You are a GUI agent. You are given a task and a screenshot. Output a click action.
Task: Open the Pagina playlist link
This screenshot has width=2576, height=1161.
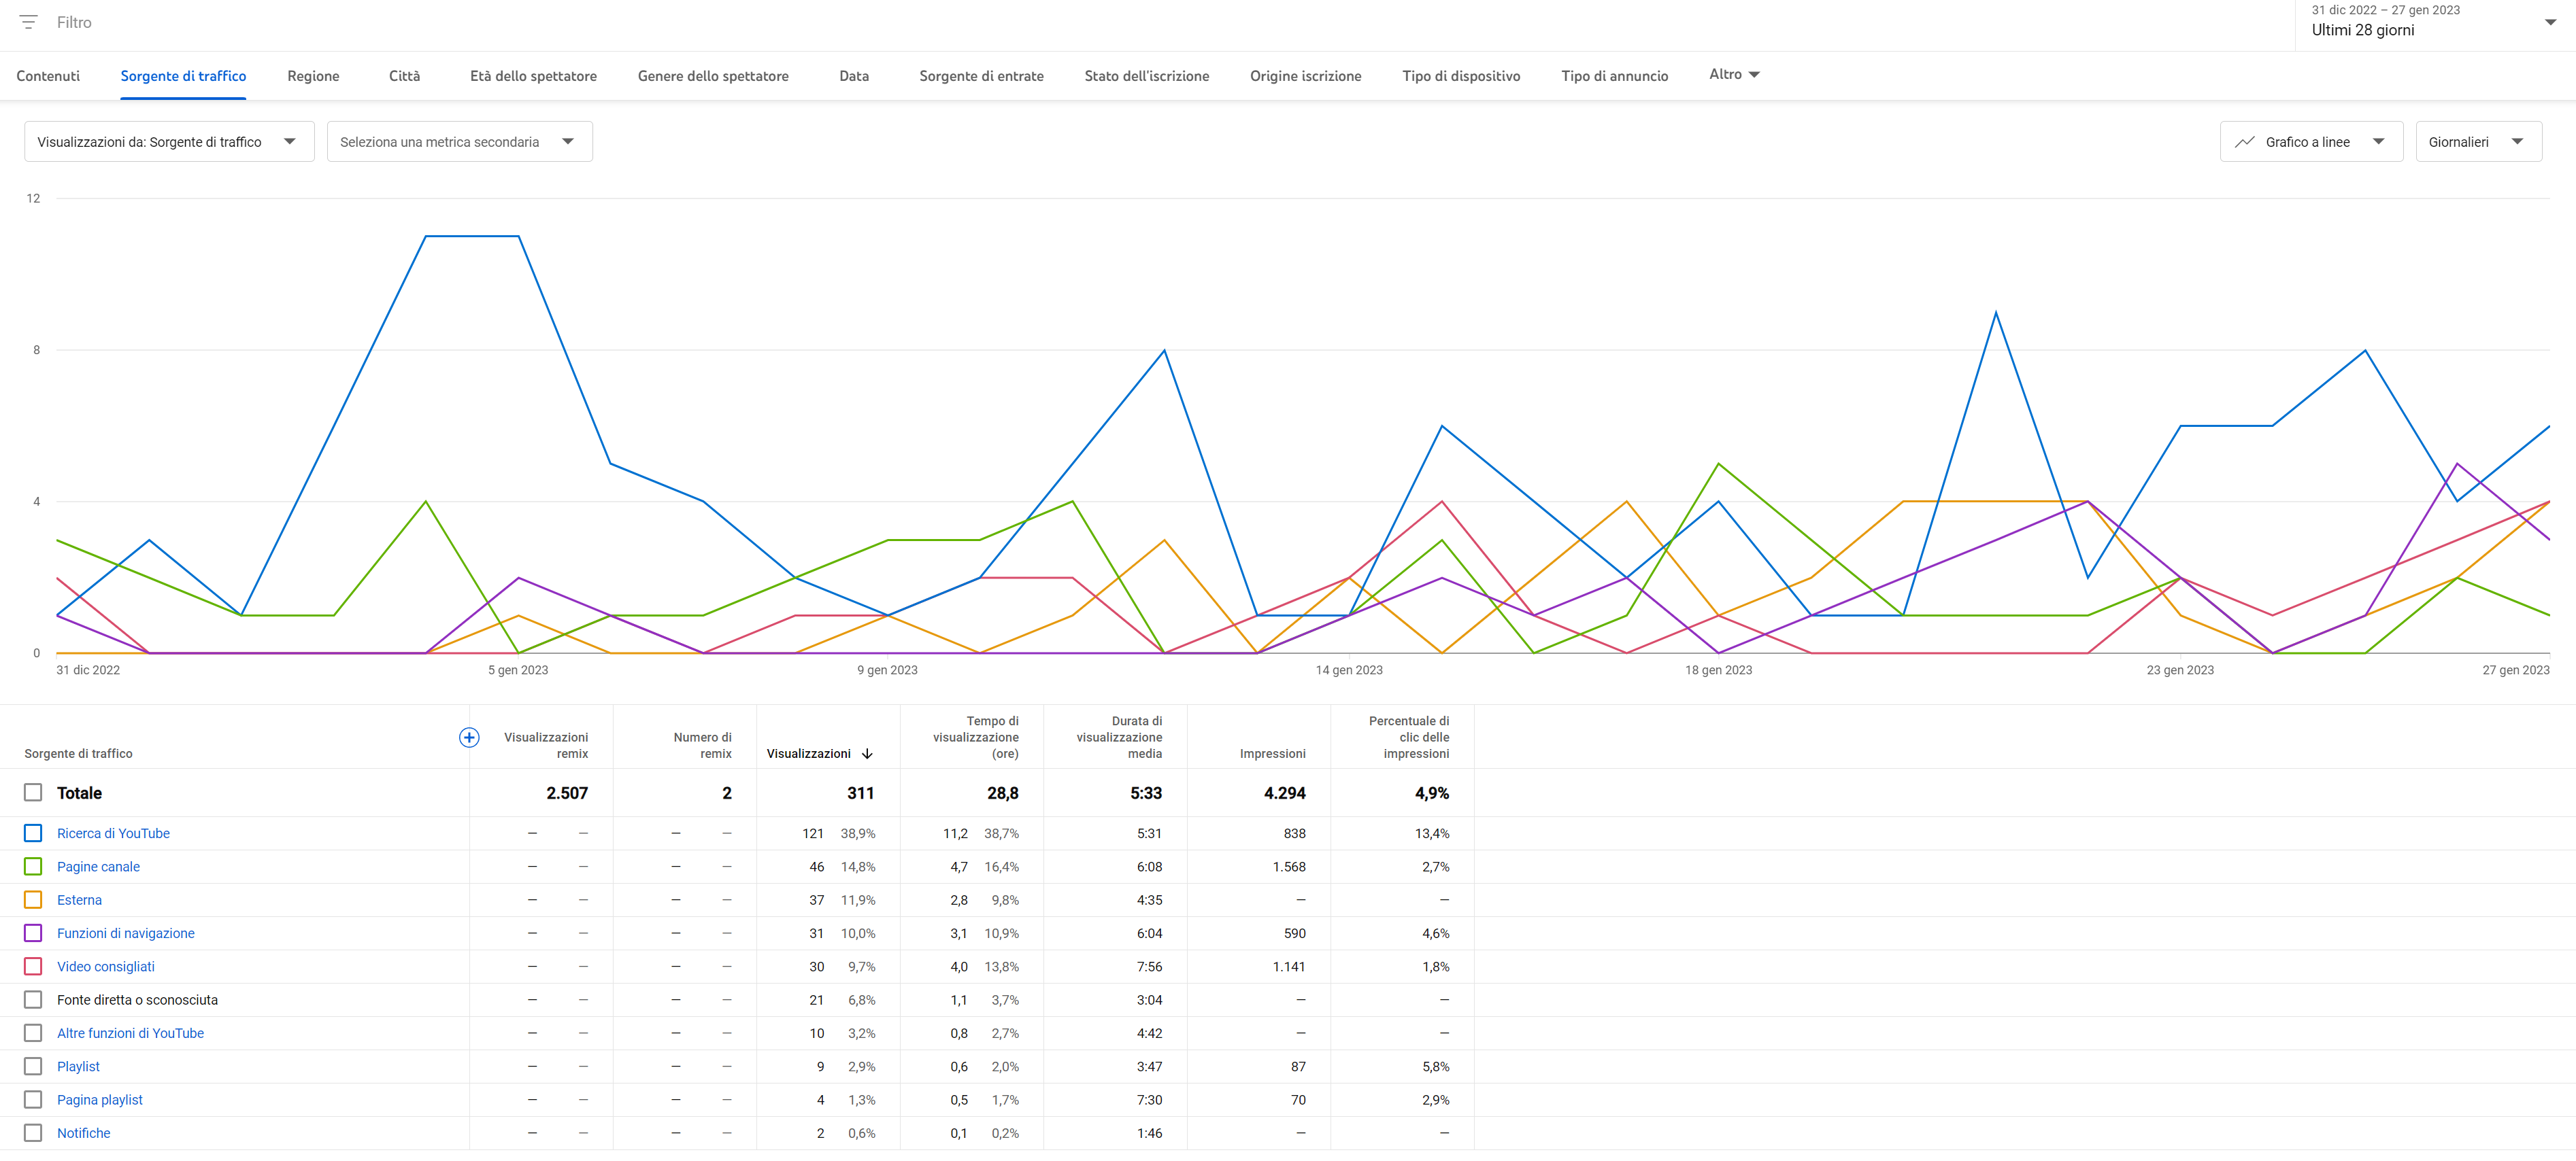99,1100
